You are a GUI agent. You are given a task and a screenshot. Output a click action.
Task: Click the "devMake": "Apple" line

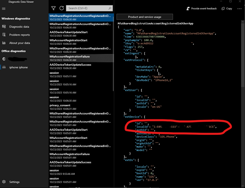click(x=150, y=77)
